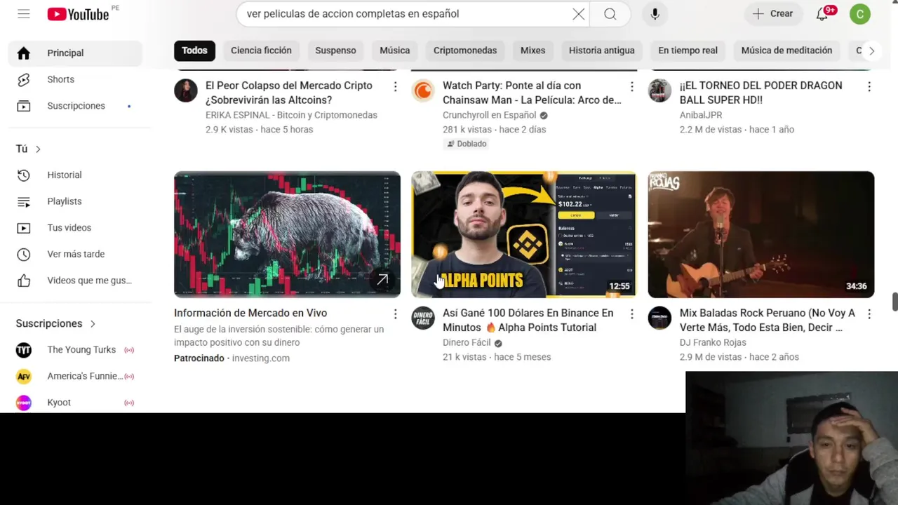Open options for Torneo del Poder video
Viewport: 898px width, 505px height.
coord(869,87)
